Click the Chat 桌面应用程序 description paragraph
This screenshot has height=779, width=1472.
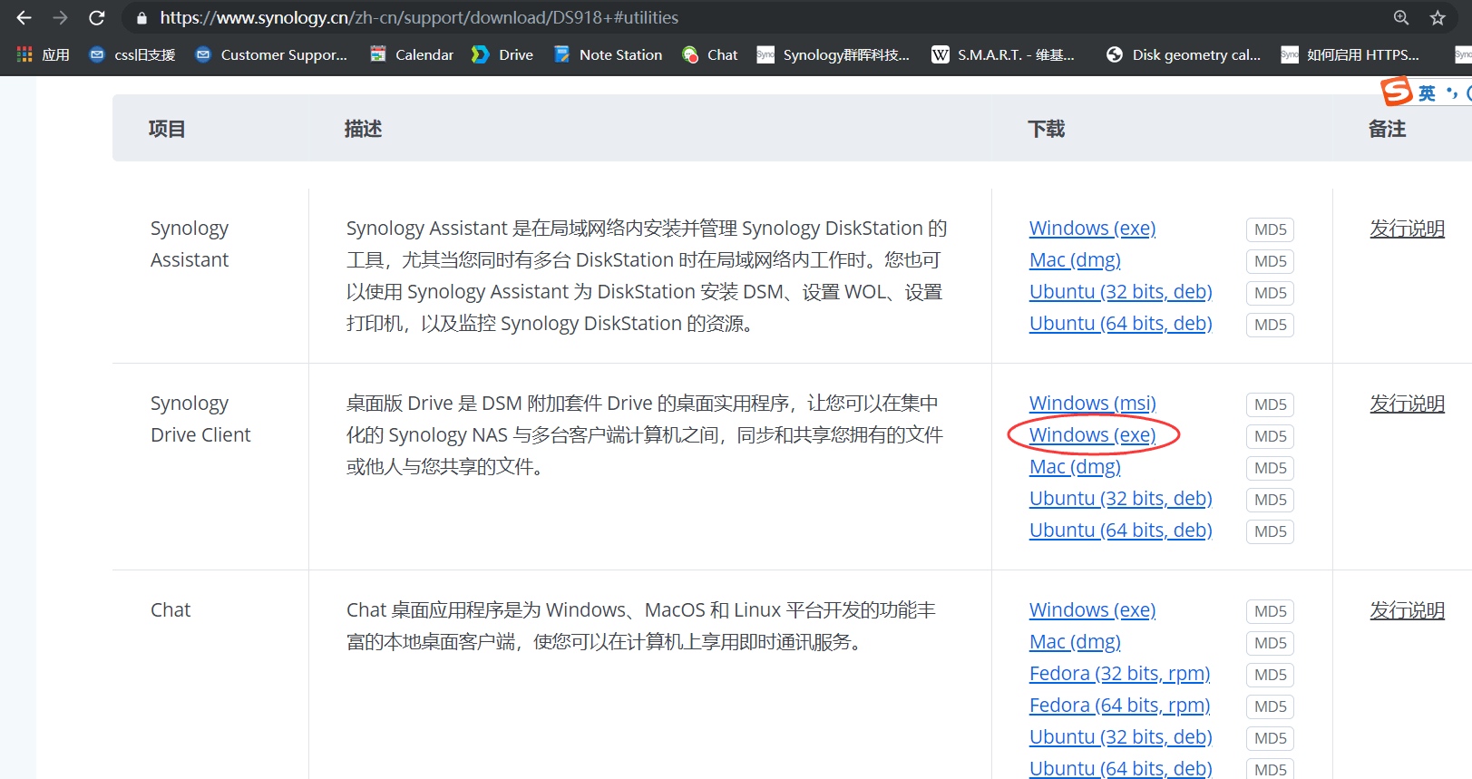pos(641,626)
